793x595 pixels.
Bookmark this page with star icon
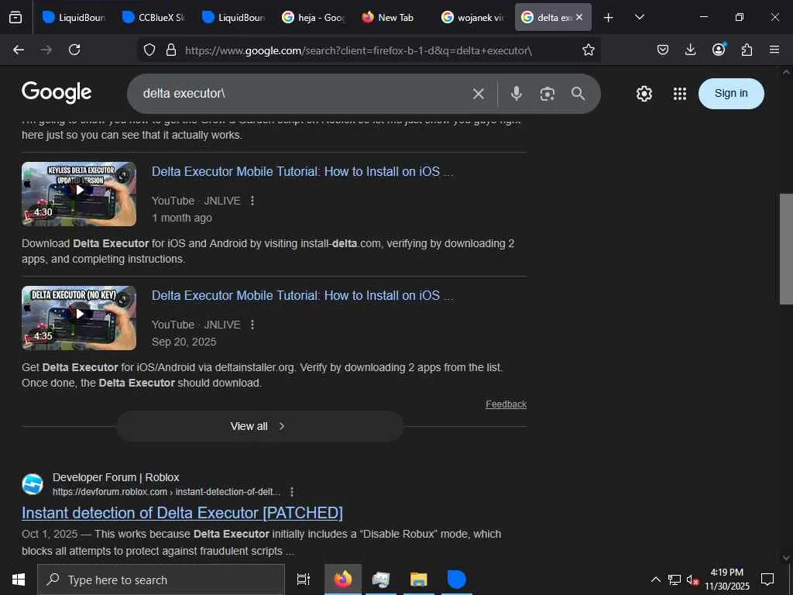pyautogui.click(x=589, y=50)
